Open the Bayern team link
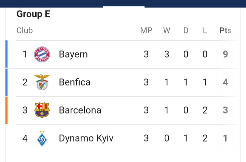 [x=73, y=54]
